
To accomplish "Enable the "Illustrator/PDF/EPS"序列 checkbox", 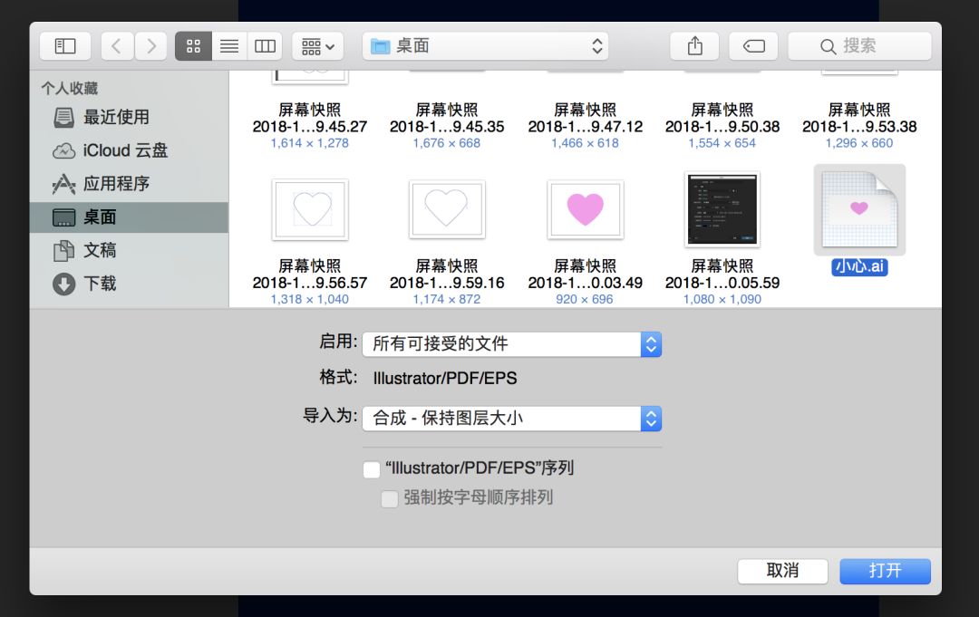I will 372,469.
